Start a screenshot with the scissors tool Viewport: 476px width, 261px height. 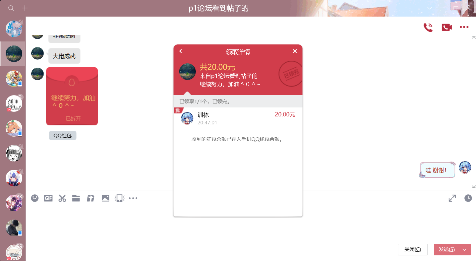62,198
